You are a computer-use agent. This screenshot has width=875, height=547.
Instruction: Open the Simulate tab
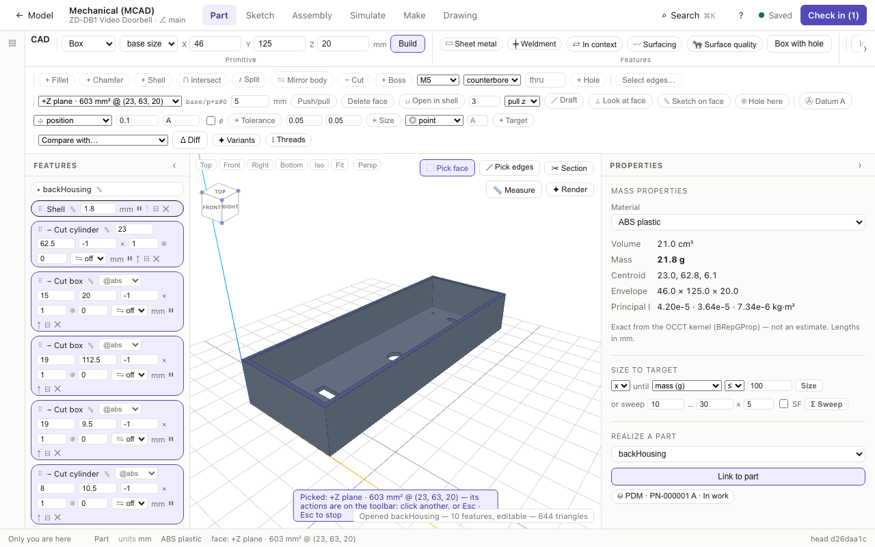click(x=368, y=15)
